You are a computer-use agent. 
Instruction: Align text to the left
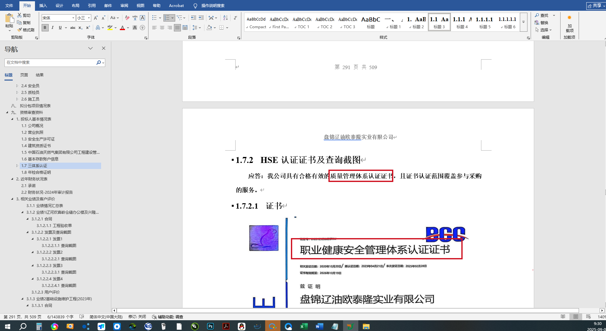coord(155,28)
